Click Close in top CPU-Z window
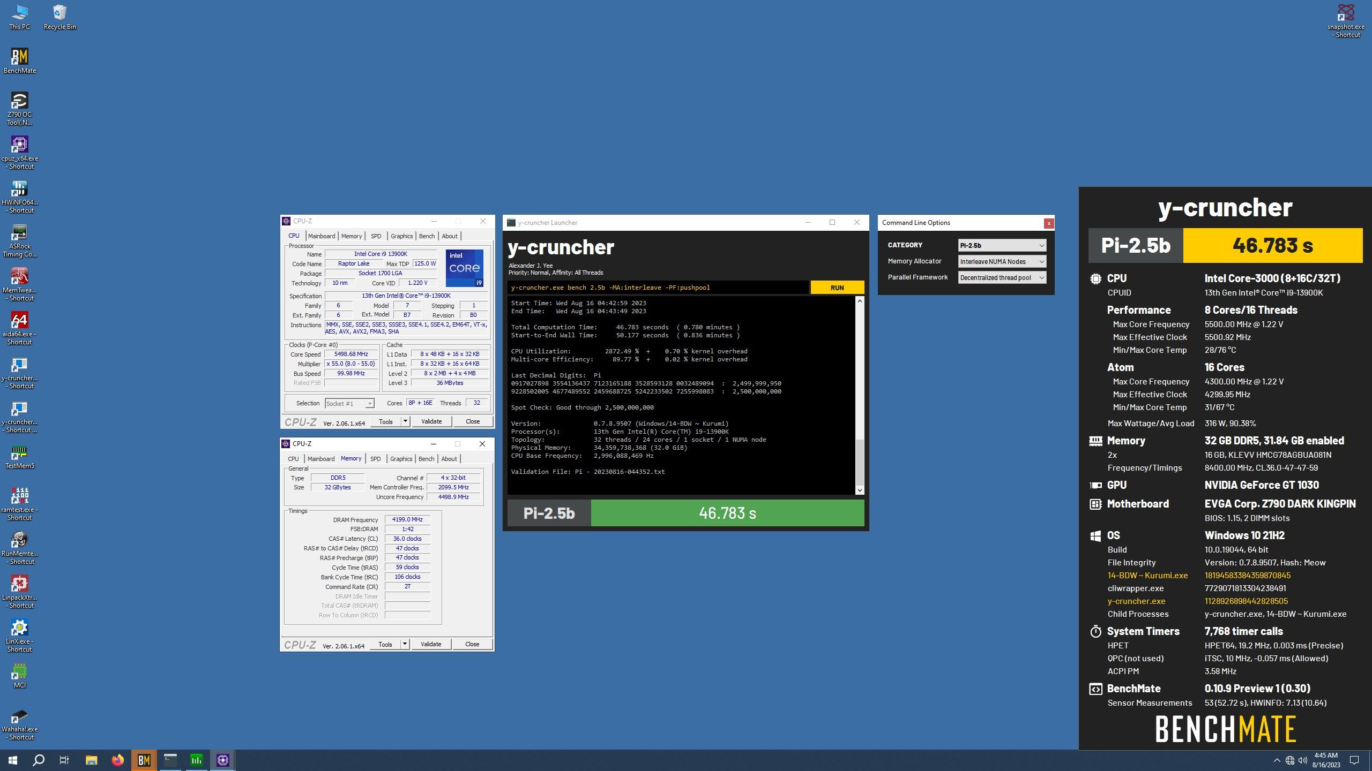 [473, 421]
